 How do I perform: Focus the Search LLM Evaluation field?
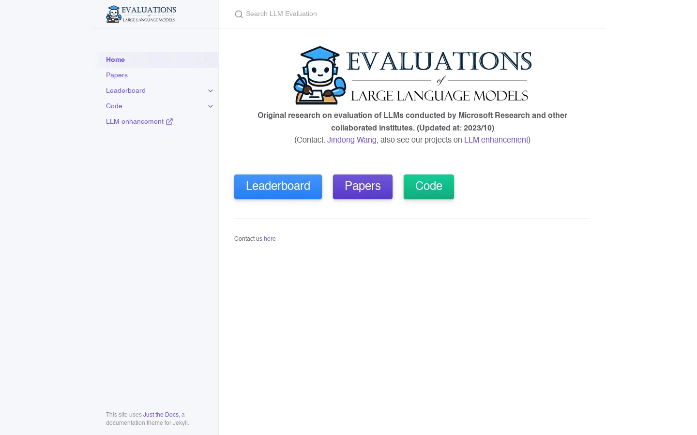[411, 14]
